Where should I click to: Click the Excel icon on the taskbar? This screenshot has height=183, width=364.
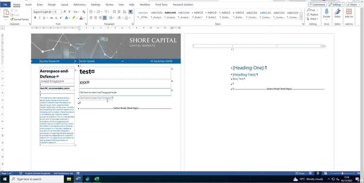pyautogui.click(x=96, y=179)
